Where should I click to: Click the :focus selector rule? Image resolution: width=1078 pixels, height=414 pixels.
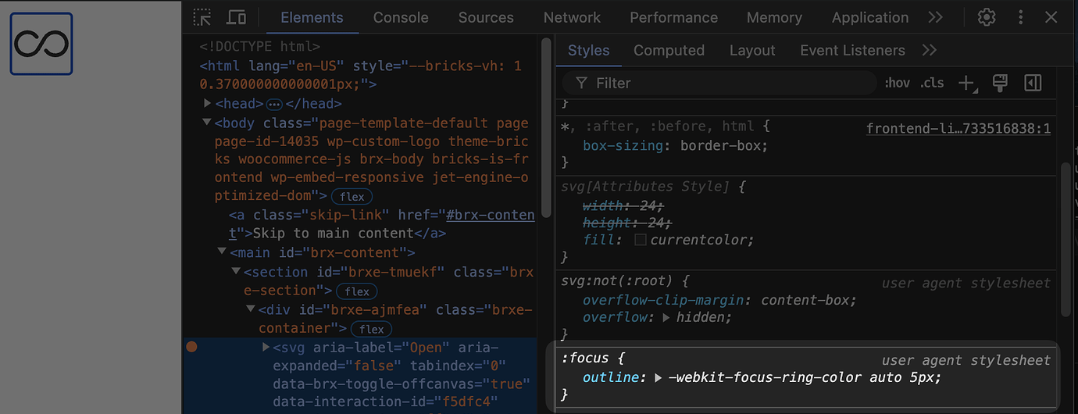pyautogui.click(x=586, y=359)
